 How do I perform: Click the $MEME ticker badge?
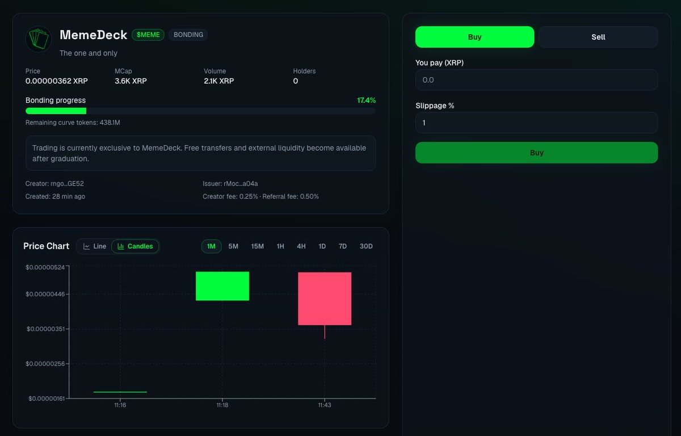click(x=148, y=35)
